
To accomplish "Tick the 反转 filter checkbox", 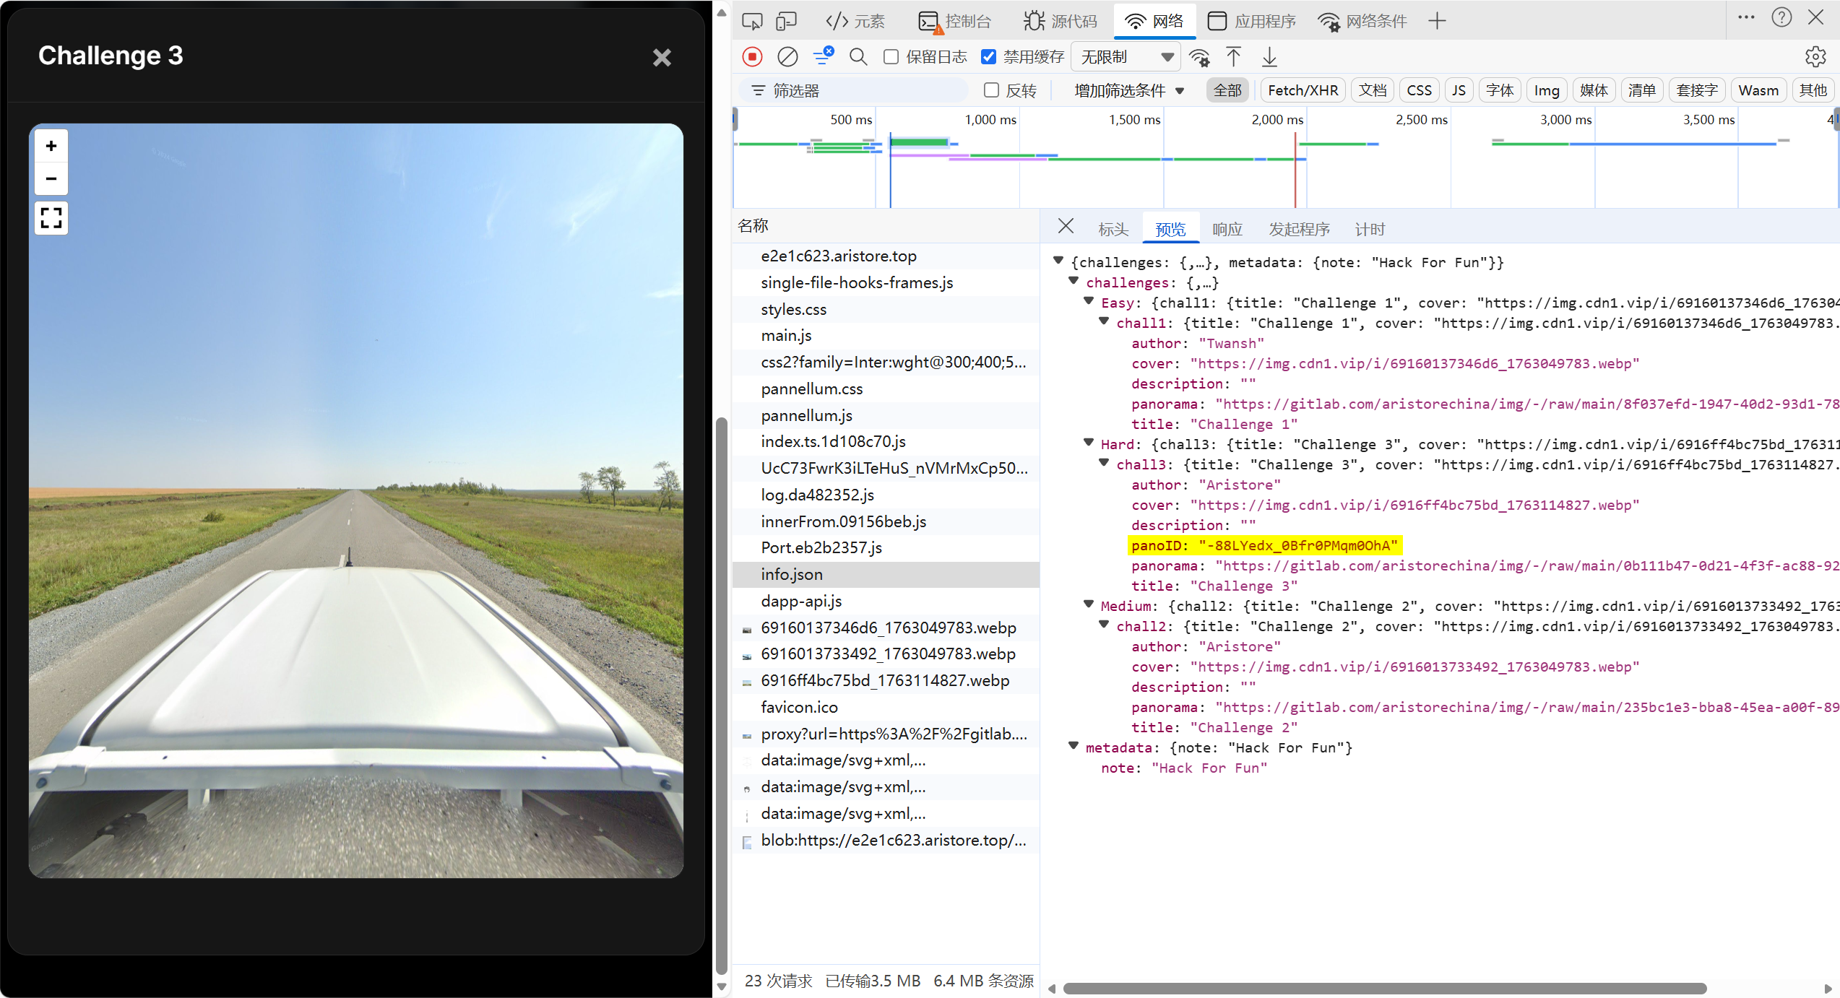I will [x=991, y=90].
